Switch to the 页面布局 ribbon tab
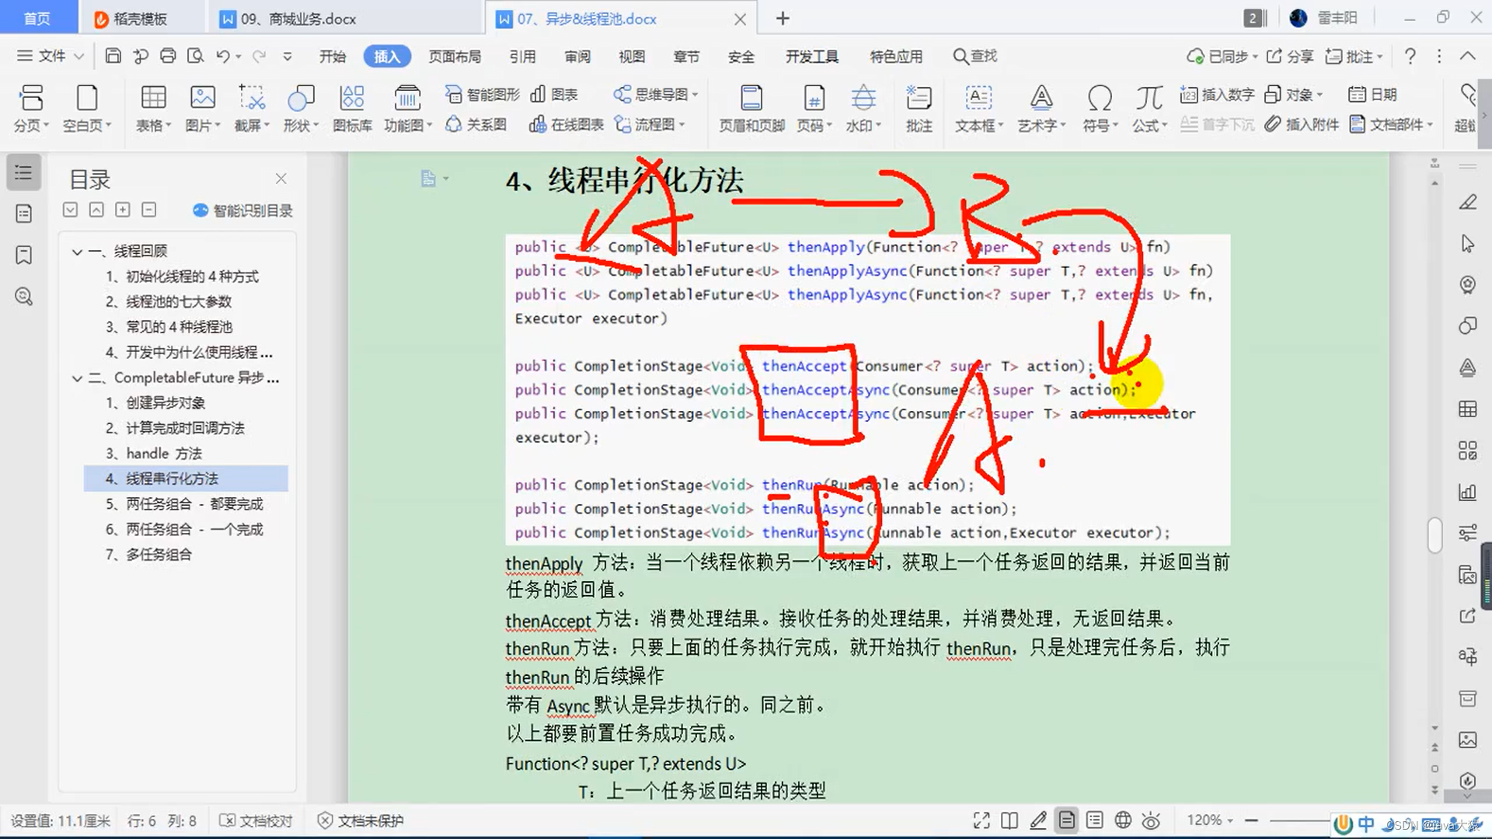This screenshot has width=1492, height=839. [455, 57]
